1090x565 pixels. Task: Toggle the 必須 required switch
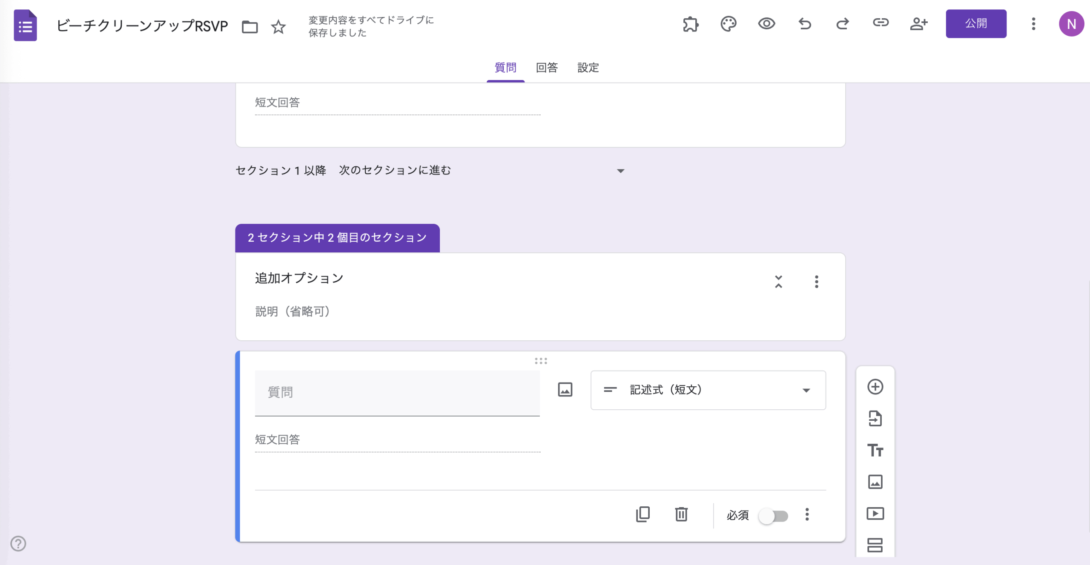(x=774, y=516)
